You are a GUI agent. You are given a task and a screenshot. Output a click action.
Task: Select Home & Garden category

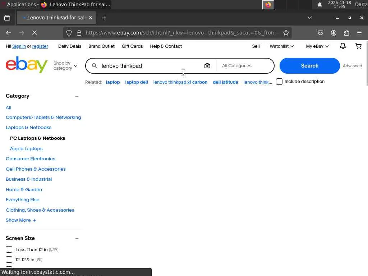coord(24,190)
